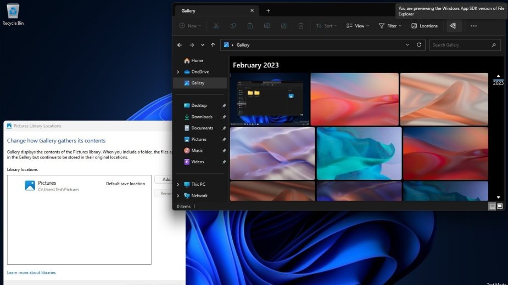Open the Sort dropdown menu
This screenshot has width=508, height=285.
[x=326, y=26]
